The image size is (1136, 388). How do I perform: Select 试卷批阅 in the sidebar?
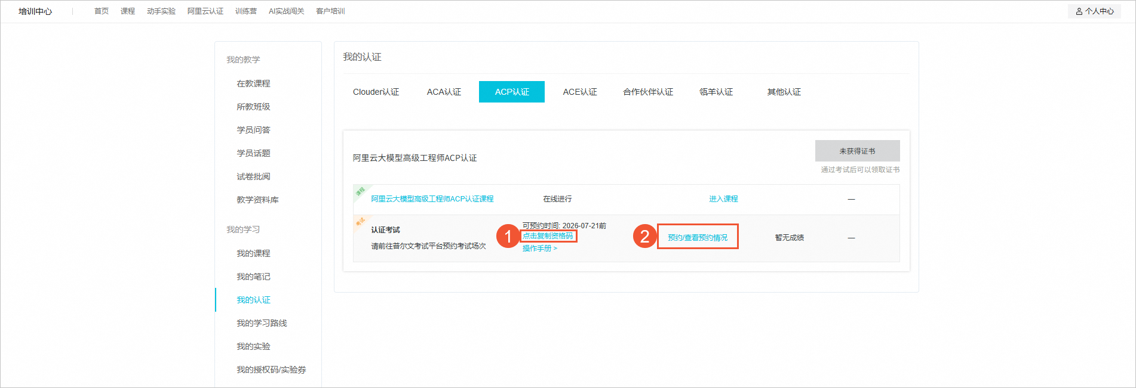click(253, 176)
